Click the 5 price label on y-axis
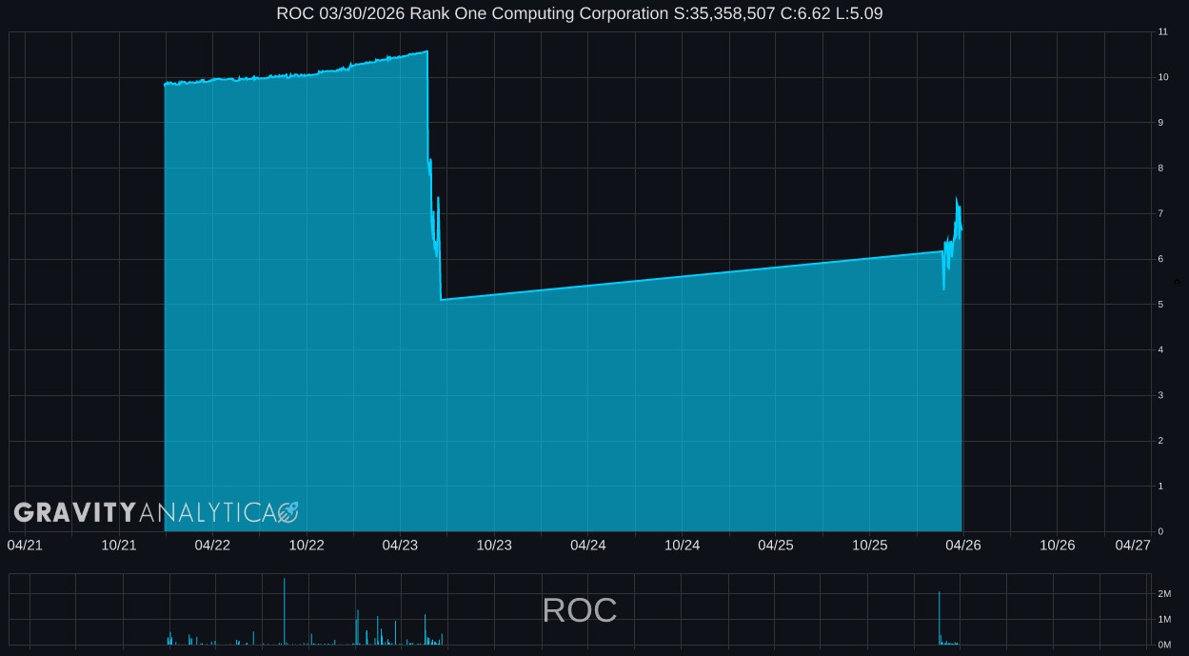This screenshot has width=1189, height=656. [x=1160, y=305]
